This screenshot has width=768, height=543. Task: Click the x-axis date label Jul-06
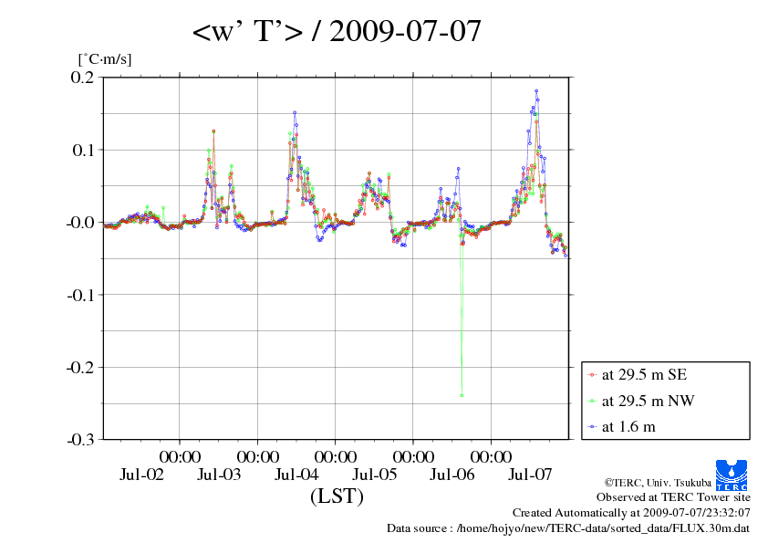click(452, 475)
